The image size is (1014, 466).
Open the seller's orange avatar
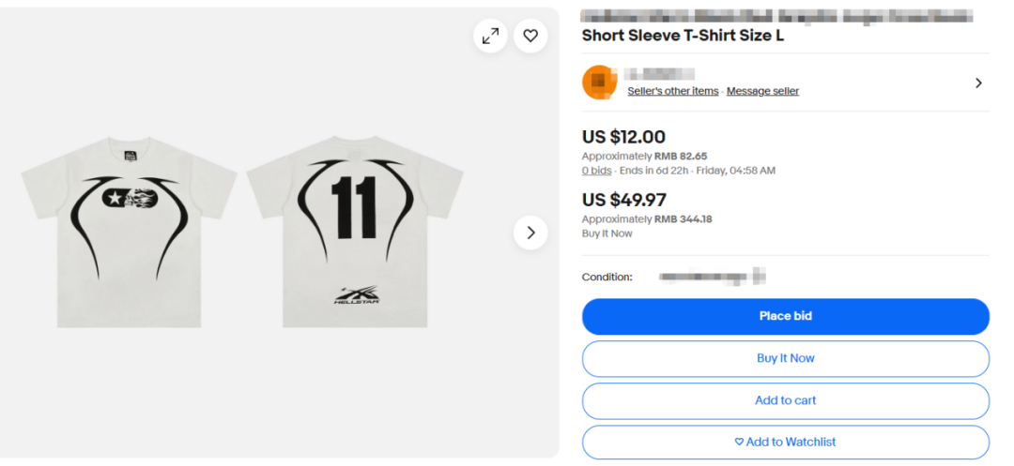(x=599, y=83)
